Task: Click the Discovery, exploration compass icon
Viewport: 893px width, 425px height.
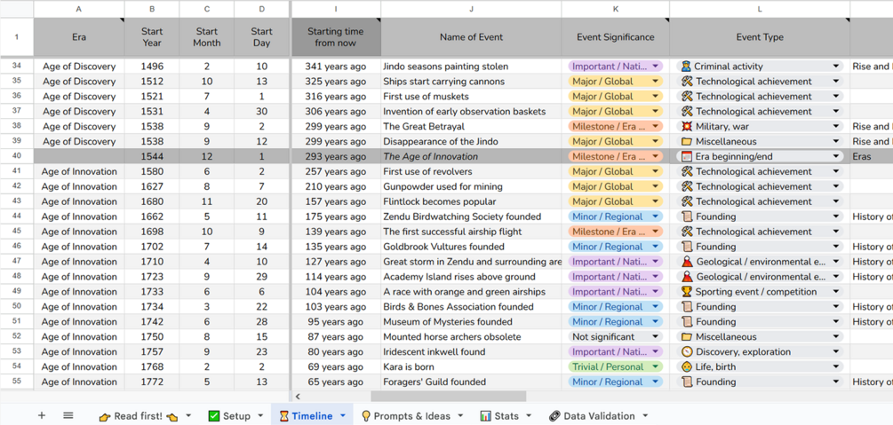Action: coord(686,351)
